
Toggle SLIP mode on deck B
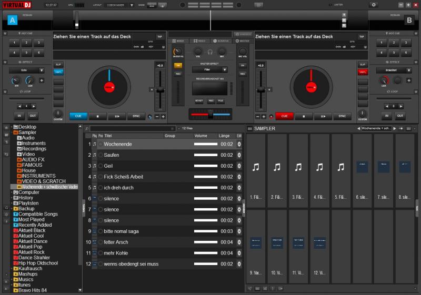pos(362,64)
